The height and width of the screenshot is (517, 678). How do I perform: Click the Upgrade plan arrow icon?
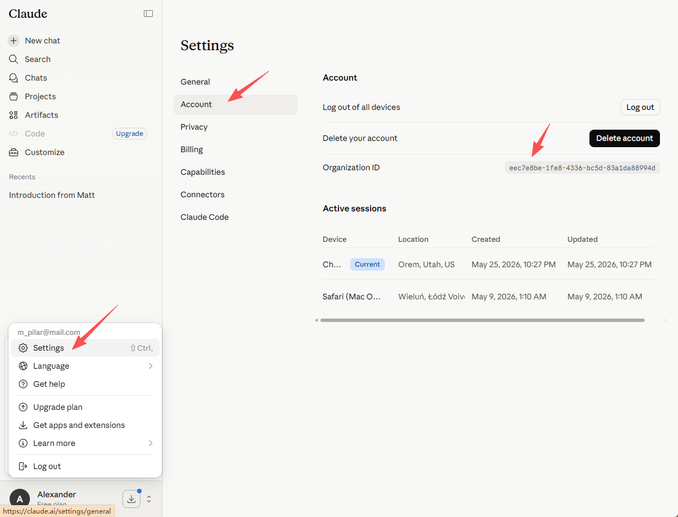pyautogui.click(x=23, y=407)
